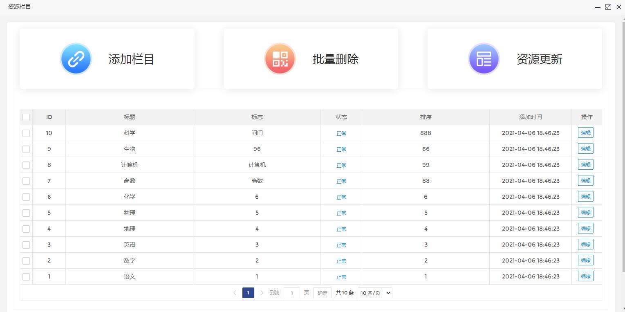Check the checkbox for 数学 row
The image size is (625, 312).
(x=26, y=260)
